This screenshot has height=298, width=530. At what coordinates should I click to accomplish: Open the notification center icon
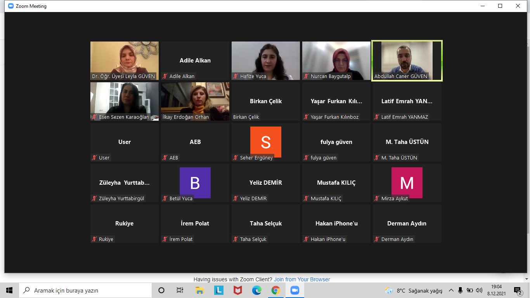[518, 290]
